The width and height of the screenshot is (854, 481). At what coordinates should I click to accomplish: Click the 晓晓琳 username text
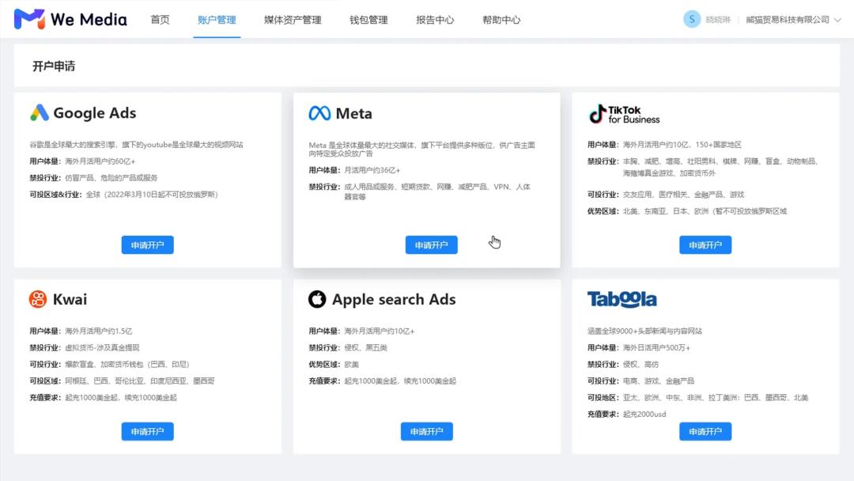coord(718,19)
